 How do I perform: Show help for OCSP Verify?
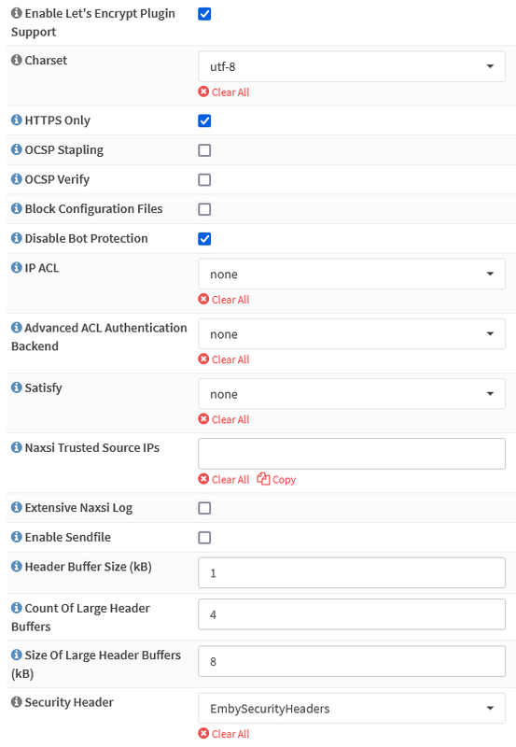click(17, 179)
